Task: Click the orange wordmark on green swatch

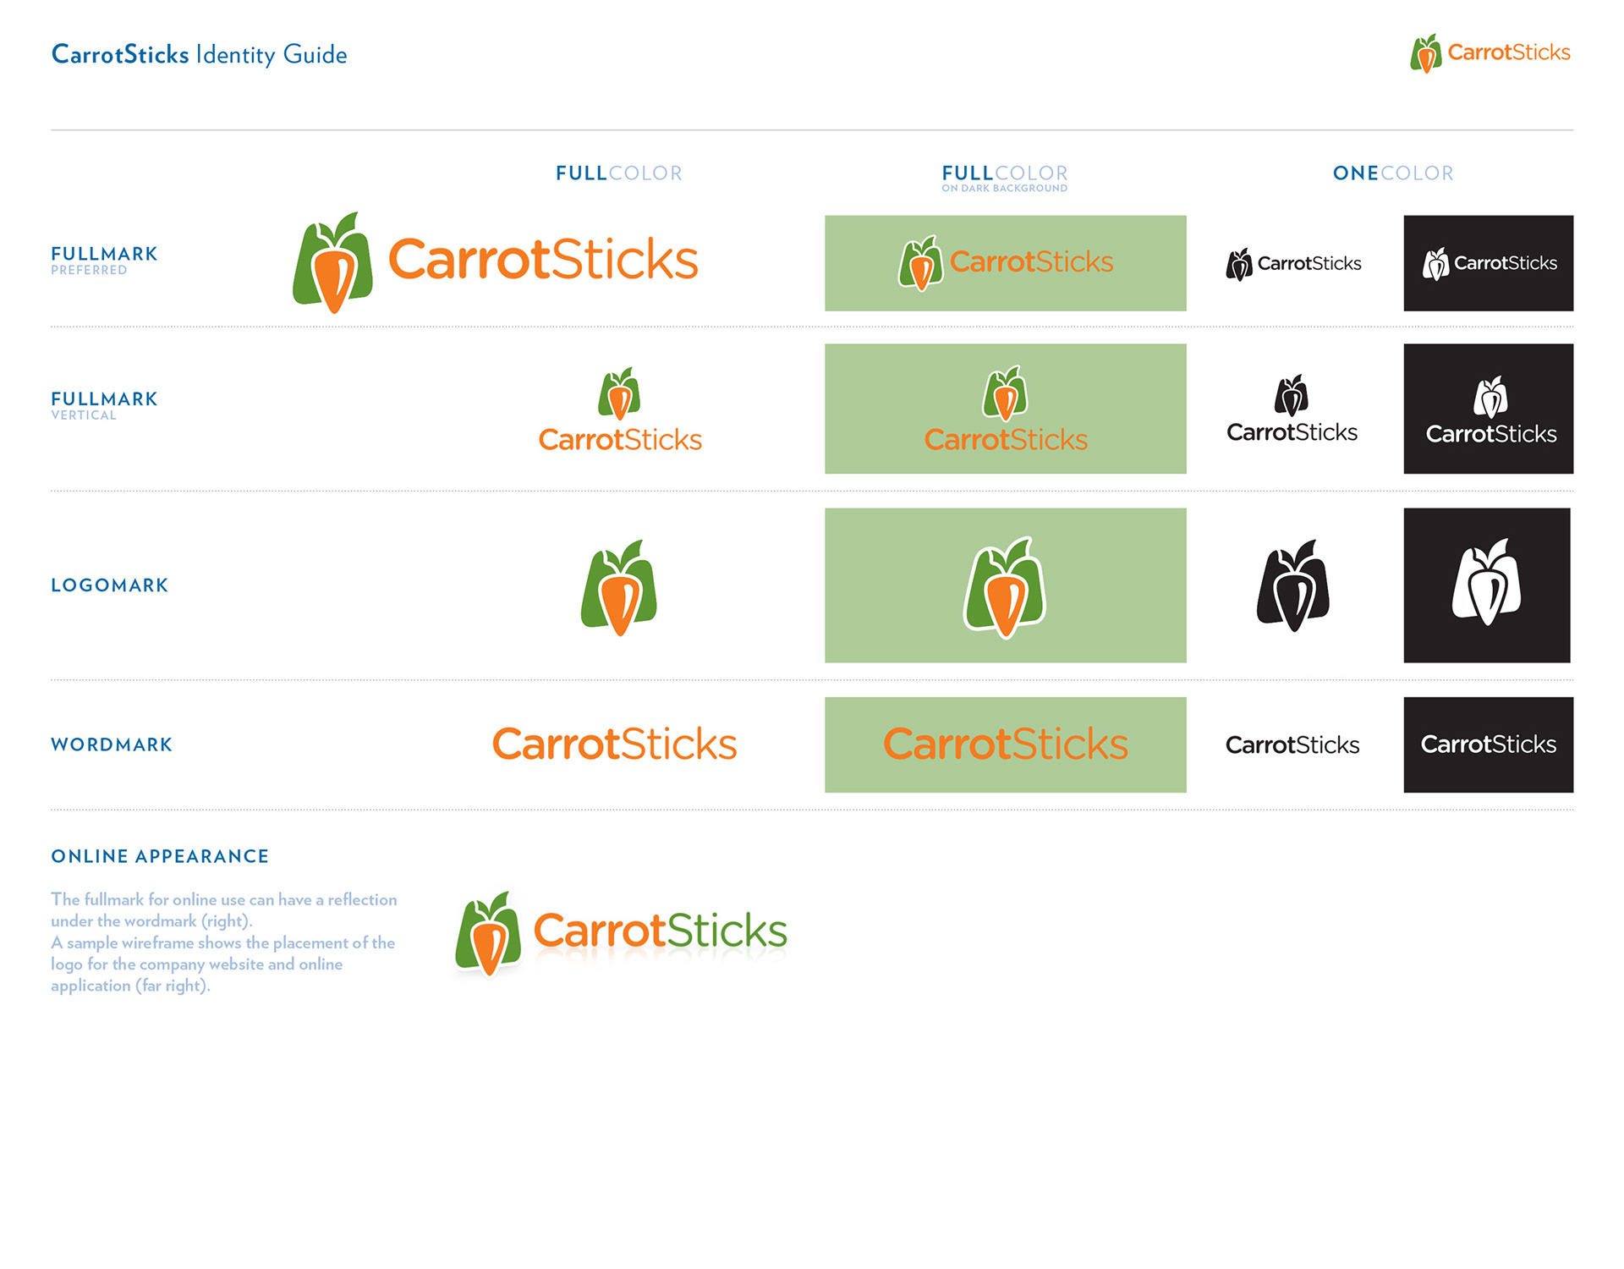Action: tap(1006, 744)
